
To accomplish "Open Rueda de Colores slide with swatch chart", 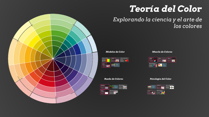I will pyautogui.click(x=123, y=87).
